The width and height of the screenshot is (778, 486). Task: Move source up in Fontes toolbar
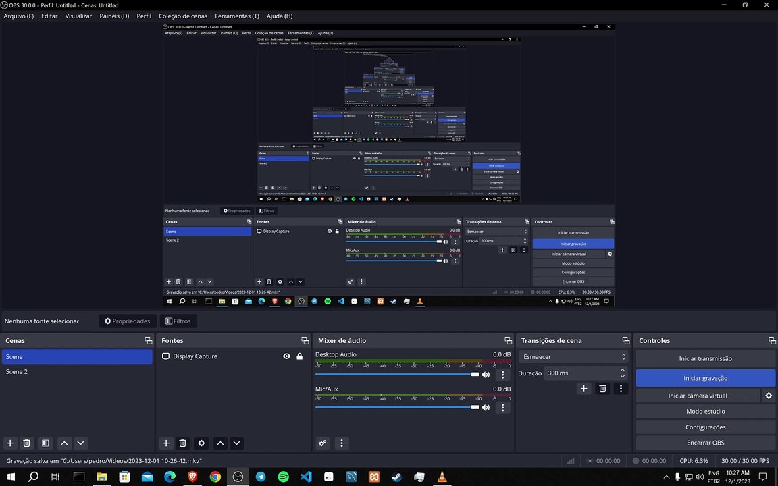coord(220,443)
